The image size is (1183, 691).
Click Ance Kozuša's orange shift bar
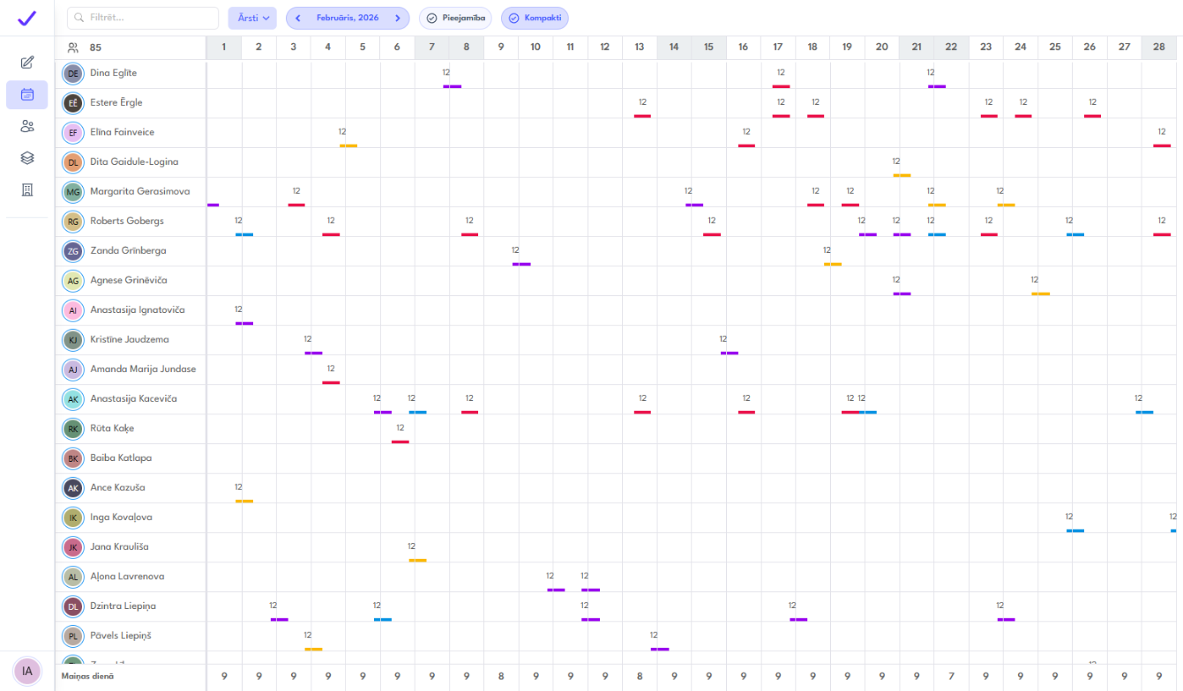(244, 502)
